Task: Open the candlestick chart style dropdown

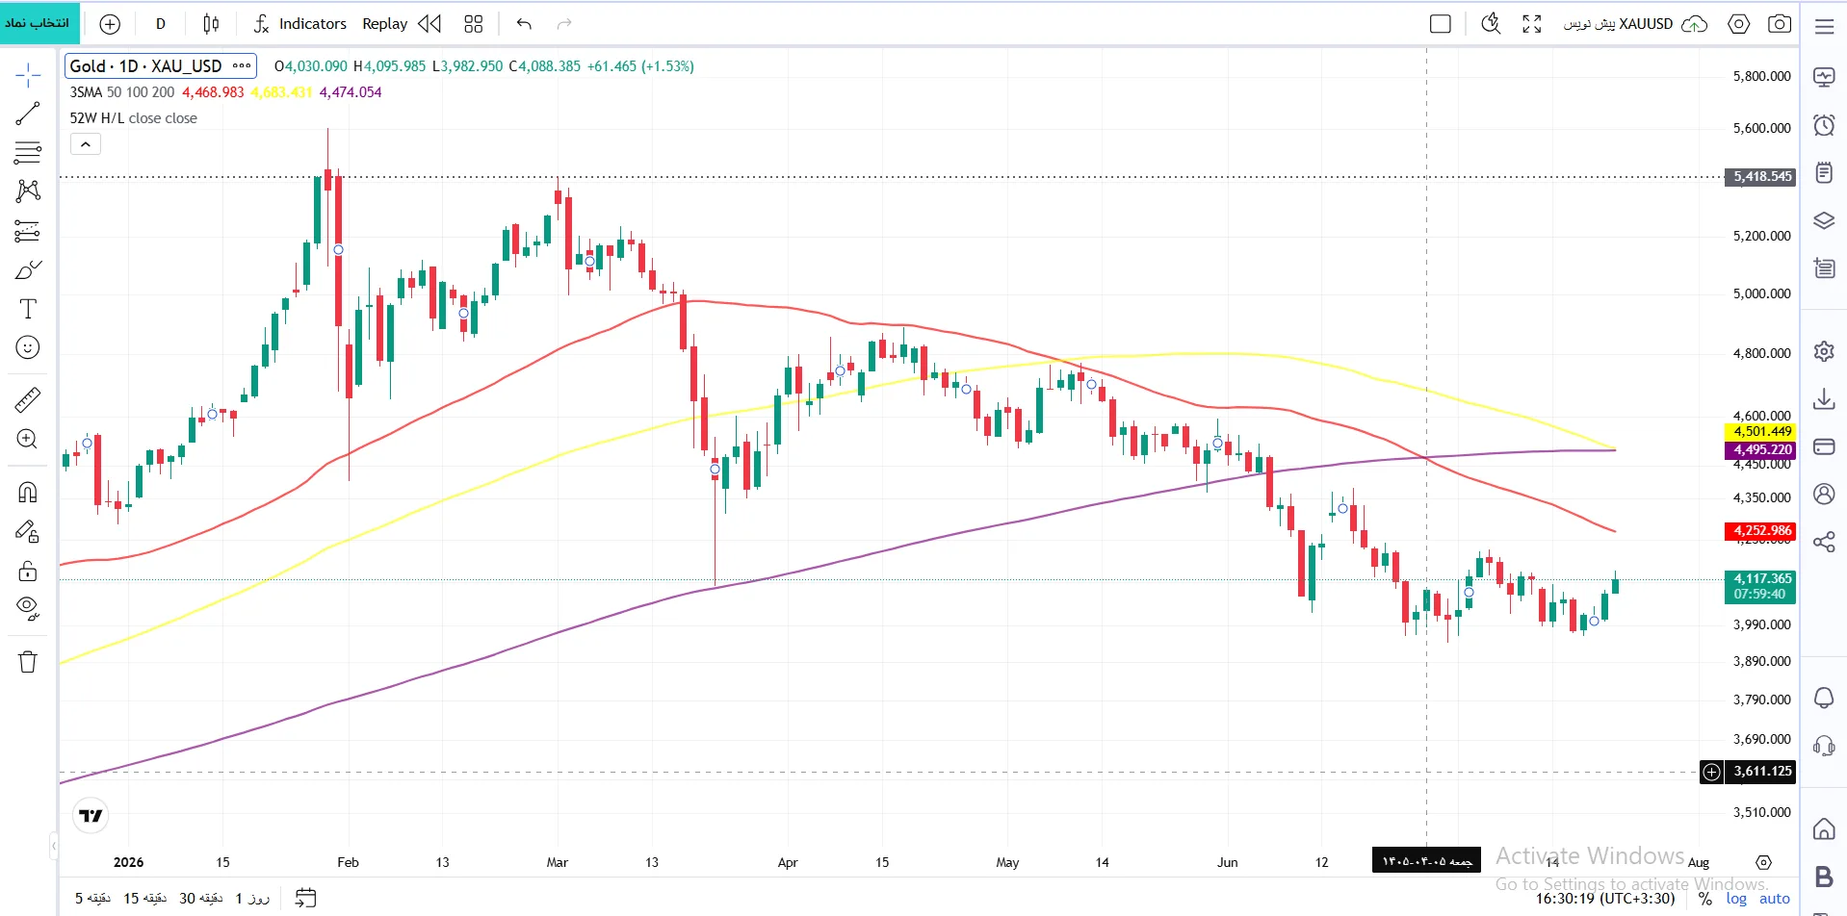Action: [x=211, y=24]
